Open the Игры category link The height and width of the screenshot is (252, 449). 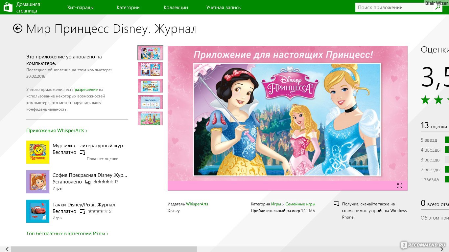[276, 204]
